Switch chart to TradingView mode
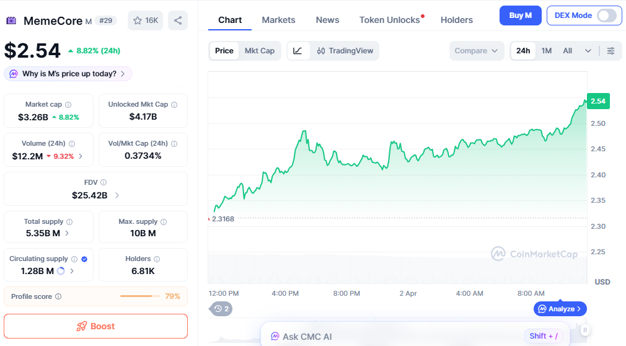This screenshot has height=346, width=626. pos(345,51)
